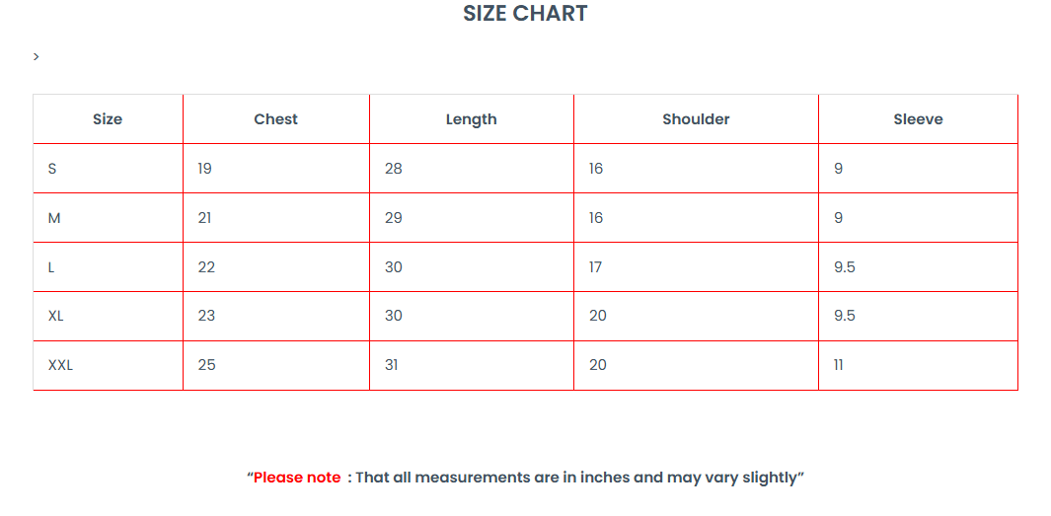This screenshot has width=1051, height=516.
Task: Click the Length column header
Action: tap(471, 119)
